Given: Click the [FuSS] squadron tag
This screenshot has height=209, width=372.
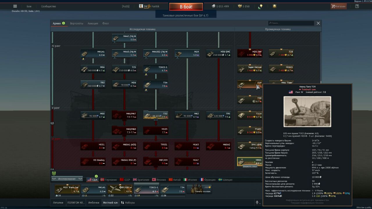Looking at the screenshot, I should [126, 6].
